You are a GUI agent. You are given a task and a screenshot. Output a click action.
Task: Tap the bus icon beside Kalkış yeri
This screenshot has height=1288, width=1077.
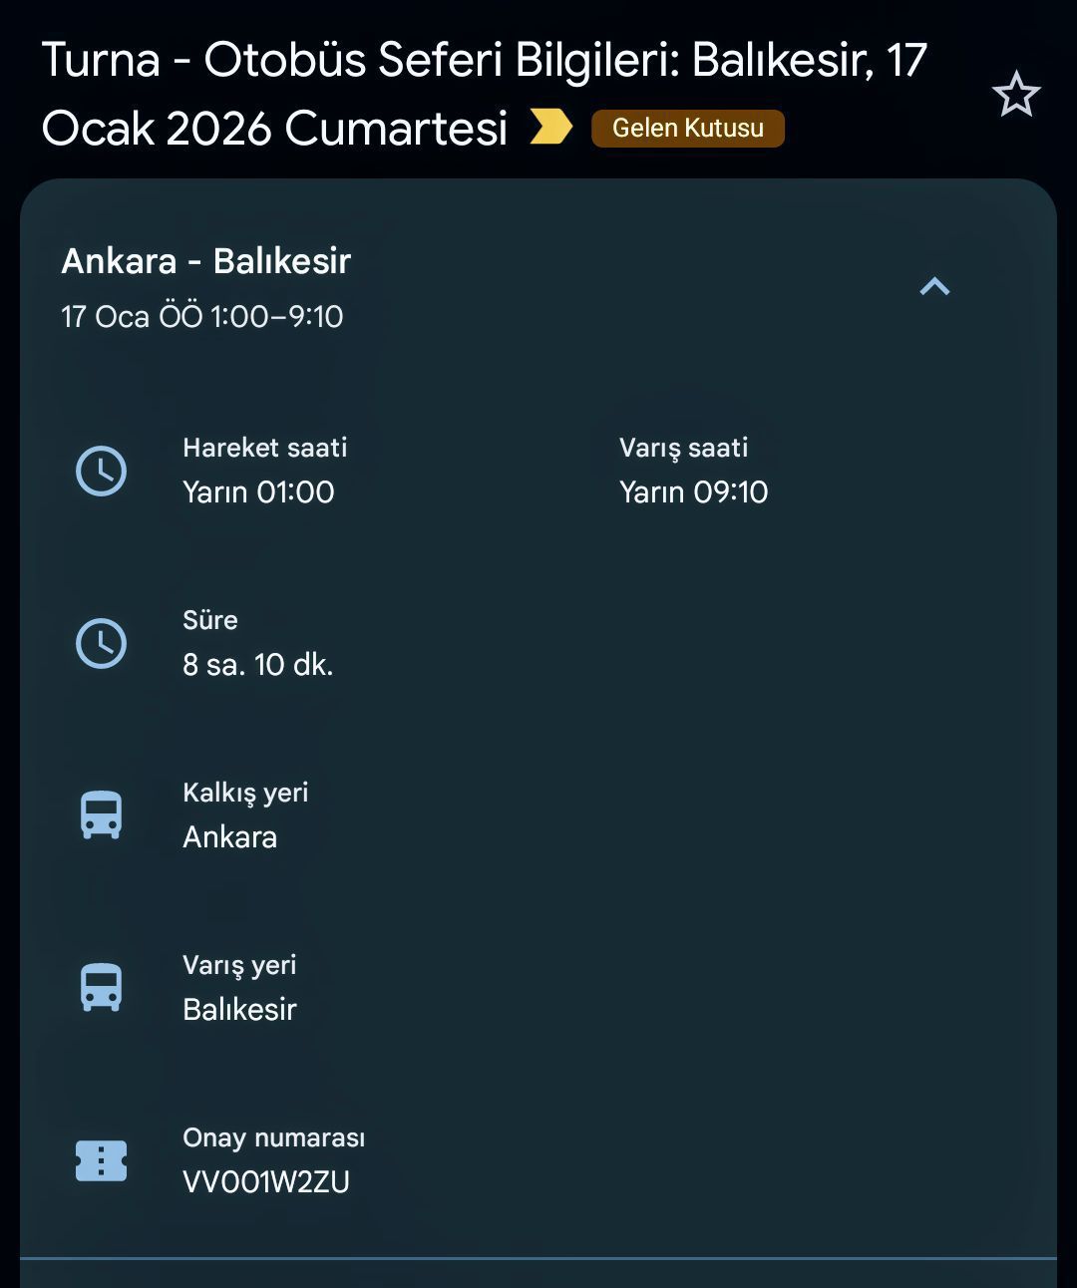[x=102, y=815]
